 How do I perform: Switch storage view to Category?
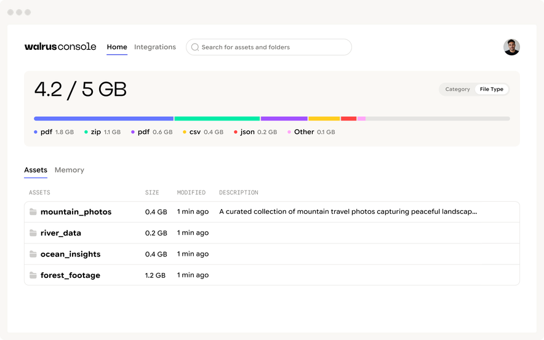(457, 89)
